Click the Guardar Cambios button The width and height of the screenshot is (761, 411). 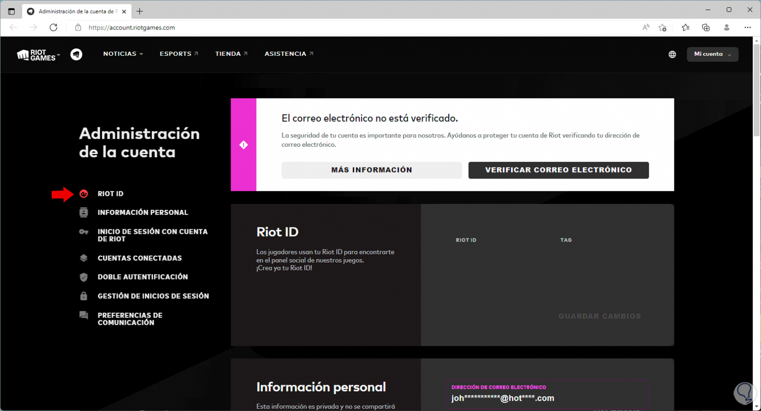tap(600, 316)
